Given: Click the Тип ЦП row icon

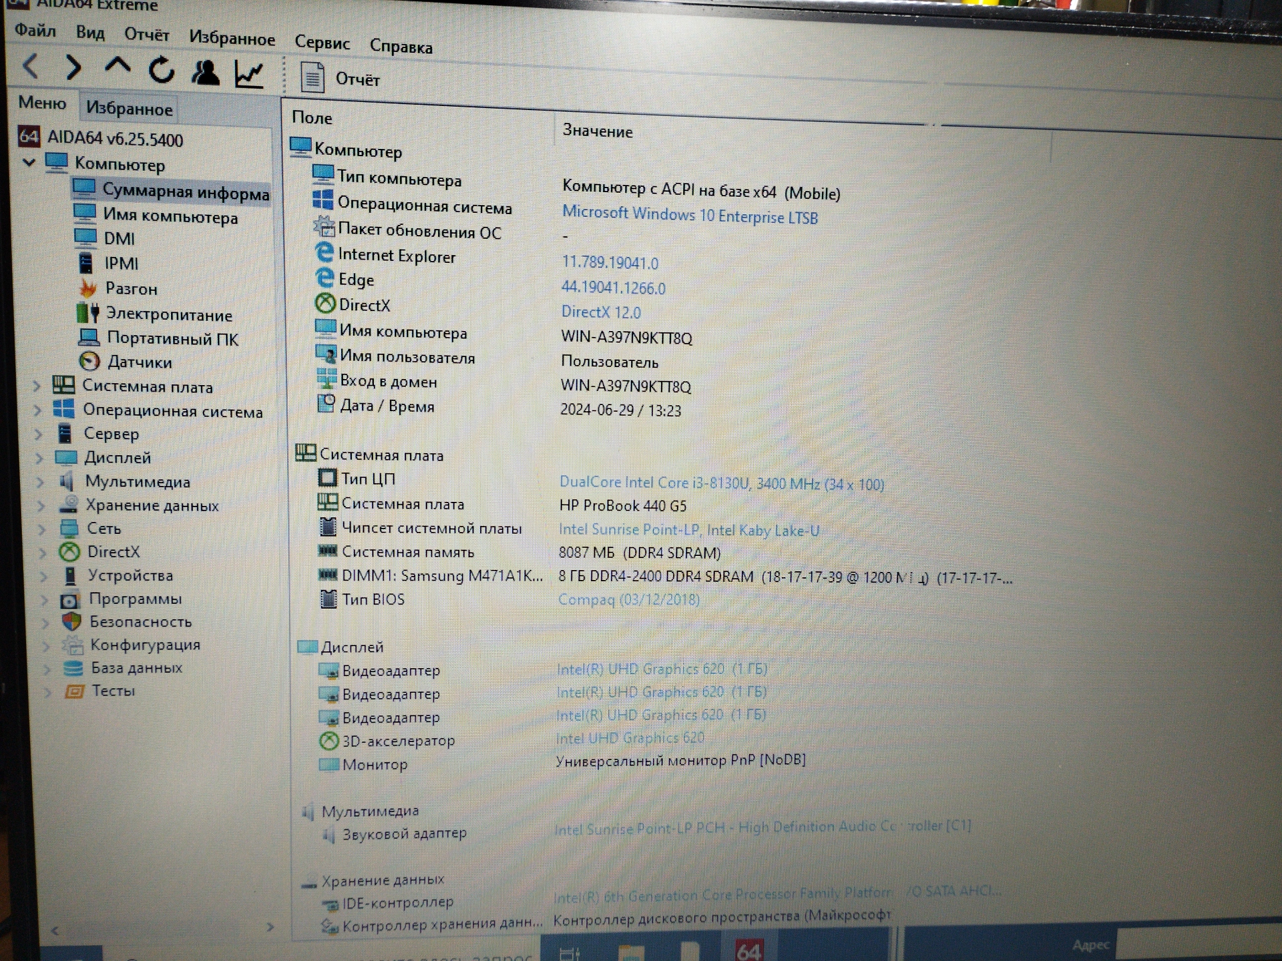Looking at the screenshot, I should pos(327,478).
